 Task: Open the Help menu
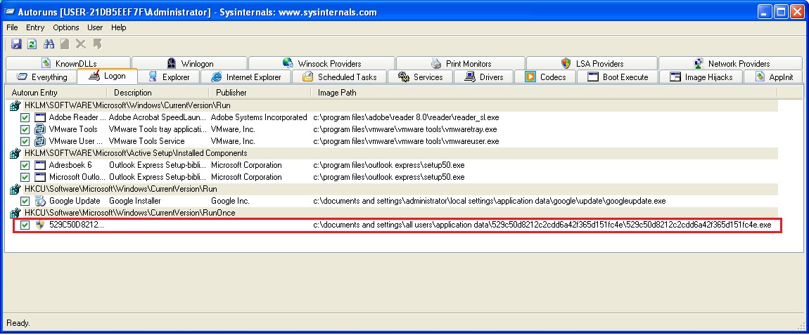tap(119, 27)
